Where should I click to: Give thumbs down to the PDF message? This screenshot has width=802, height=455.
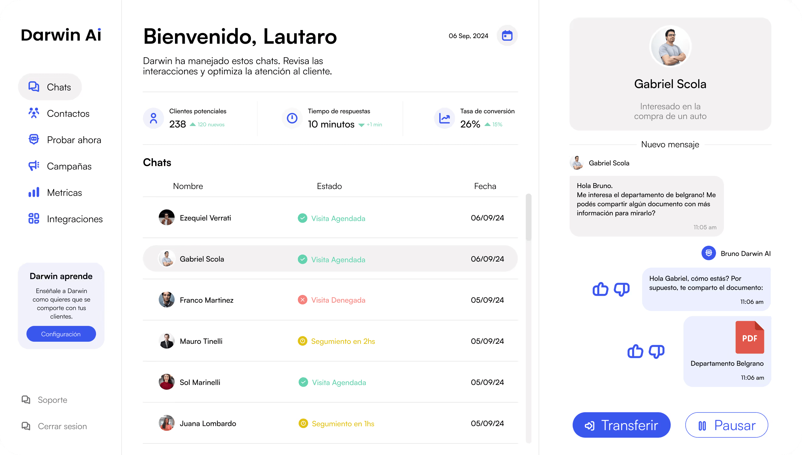click(656, 351)
